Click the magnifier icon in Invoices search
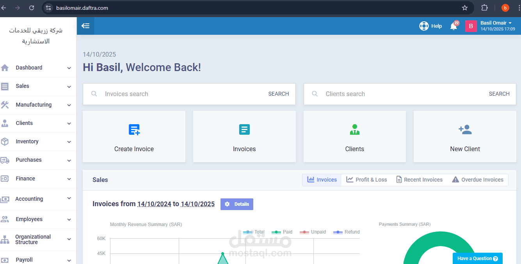This screenshot has height=264, width=521. [94, 94]
